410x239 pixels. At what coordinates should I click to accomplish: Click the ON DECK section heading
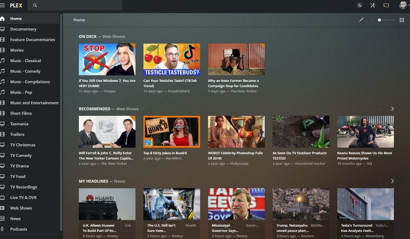point(88,37)
